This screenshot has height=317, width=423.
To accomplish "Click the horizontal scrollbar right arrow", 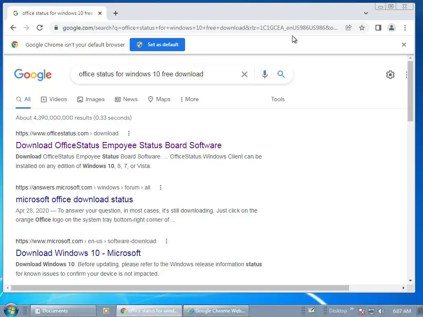I will 403,288.
